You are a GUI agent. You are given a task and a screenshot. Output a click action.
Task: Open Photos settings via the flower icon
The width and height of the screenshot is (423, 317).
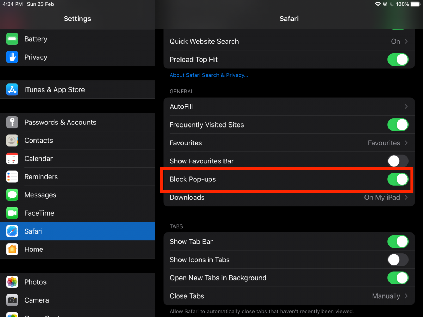12,282
